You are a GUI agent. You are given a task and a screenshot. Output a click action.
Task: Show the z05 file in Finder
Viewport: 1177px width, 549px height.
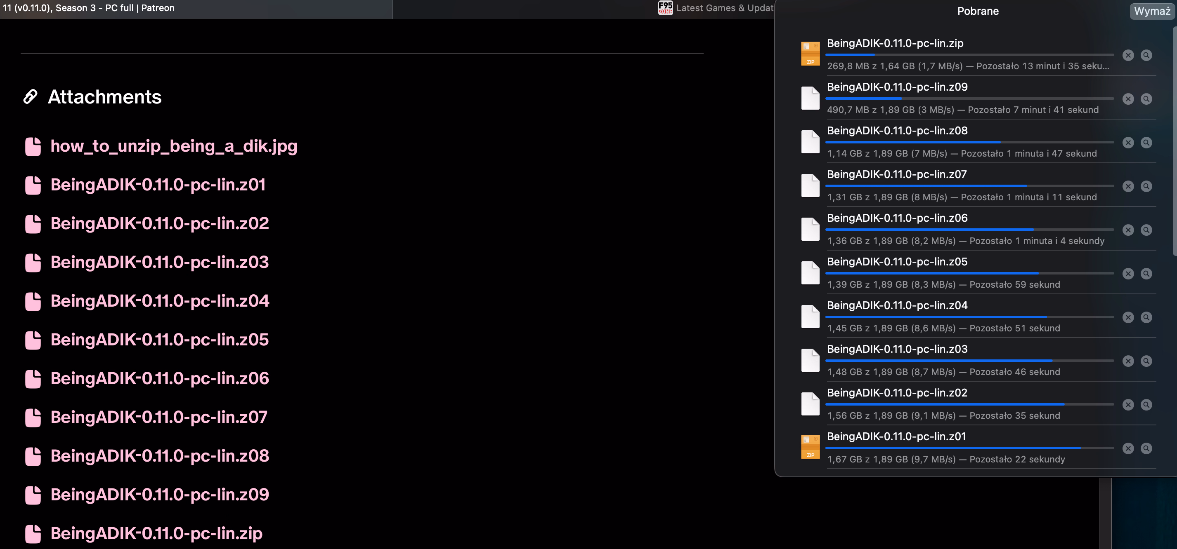click(1146, 274)
